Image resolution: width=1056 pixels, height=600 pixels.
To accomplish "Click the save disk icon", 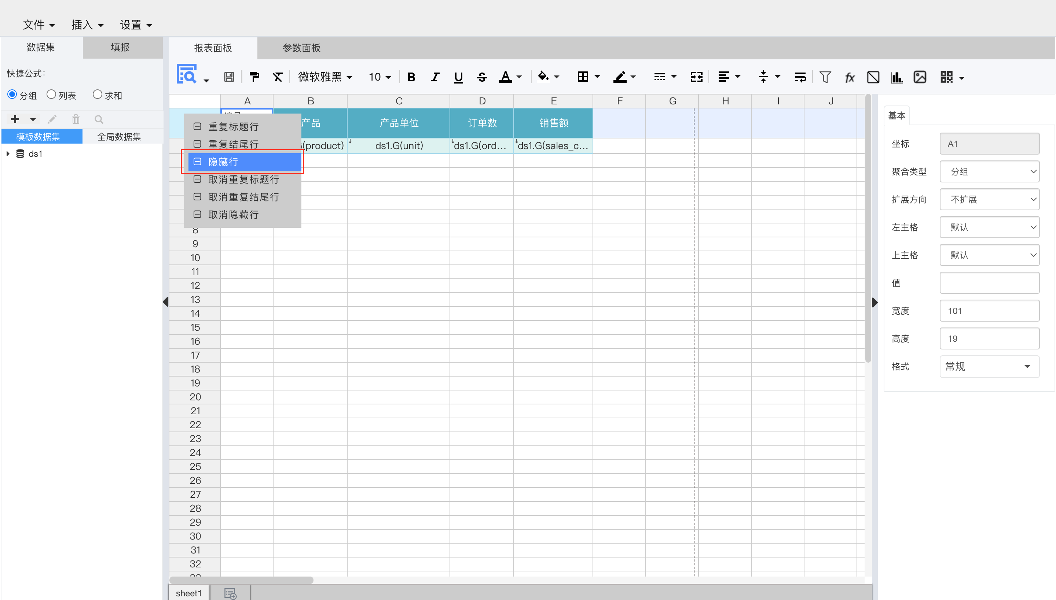I will (x=229, y=77).
